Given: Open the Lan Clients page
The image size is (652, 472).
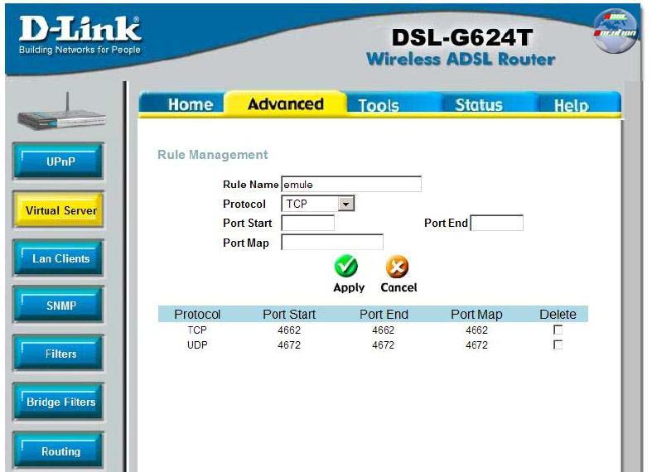Looking at the screenshot, I should pos(59,258).
